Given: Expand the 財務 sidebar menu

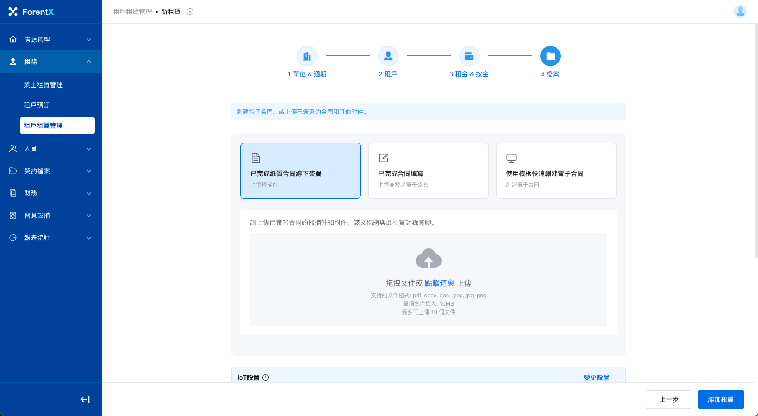Looking at the screenshot, I should 51,193.
